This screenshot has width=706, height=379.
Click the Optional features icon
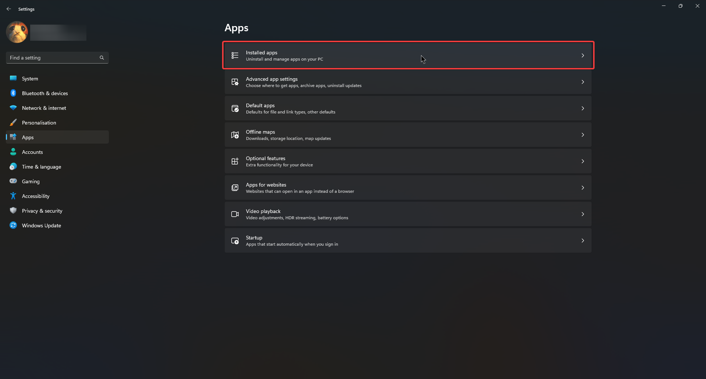pyautogui.click(x=235, y=161)
